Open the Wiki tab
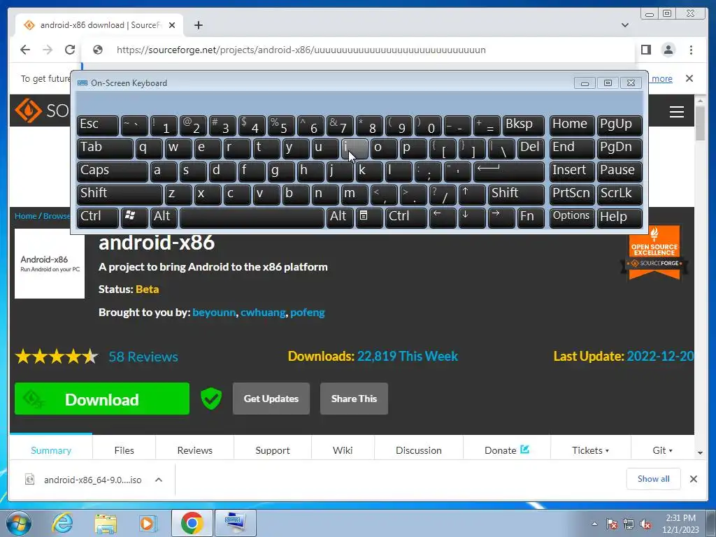The image size is (716, 537). coord(343,450)
